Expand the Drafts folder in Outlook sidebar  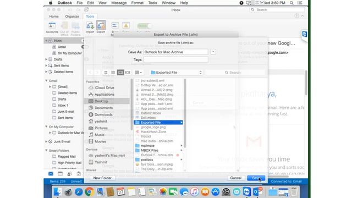[x=46, y=59]
